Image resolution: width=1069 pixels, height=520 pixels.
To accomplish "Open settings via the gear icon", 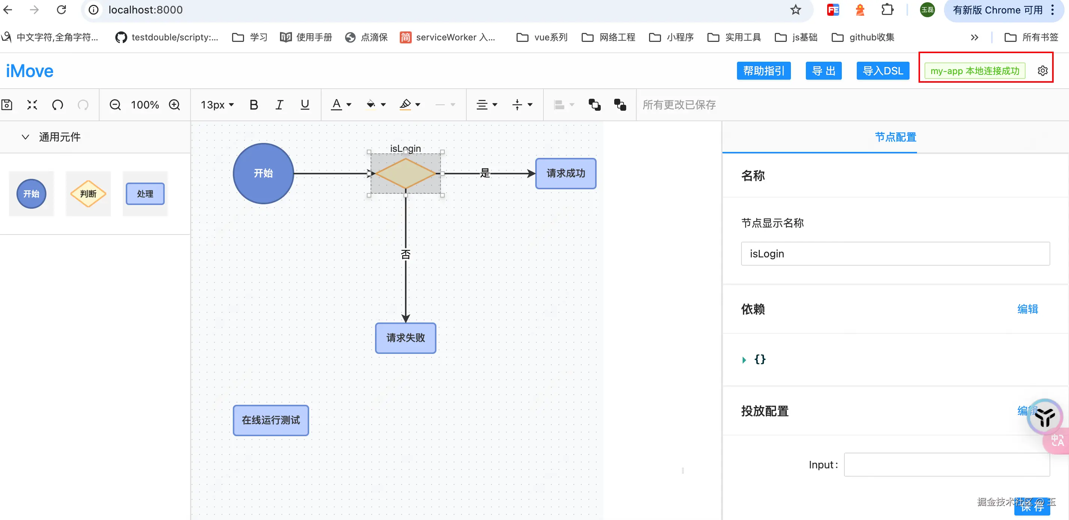I will (x=1042, y=71).
